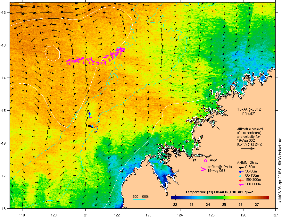The width and height of the screenshot is (282, 218).
Task: Click the colorbar tick label '27'
Action: 257,205
